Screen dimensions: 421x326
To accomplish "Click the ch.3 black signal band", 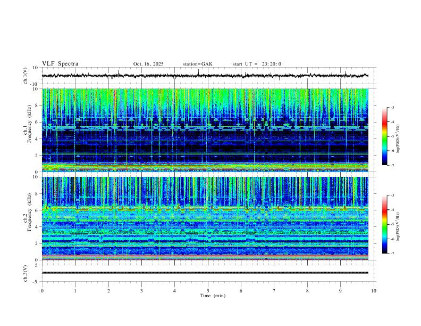I will 205,273.
